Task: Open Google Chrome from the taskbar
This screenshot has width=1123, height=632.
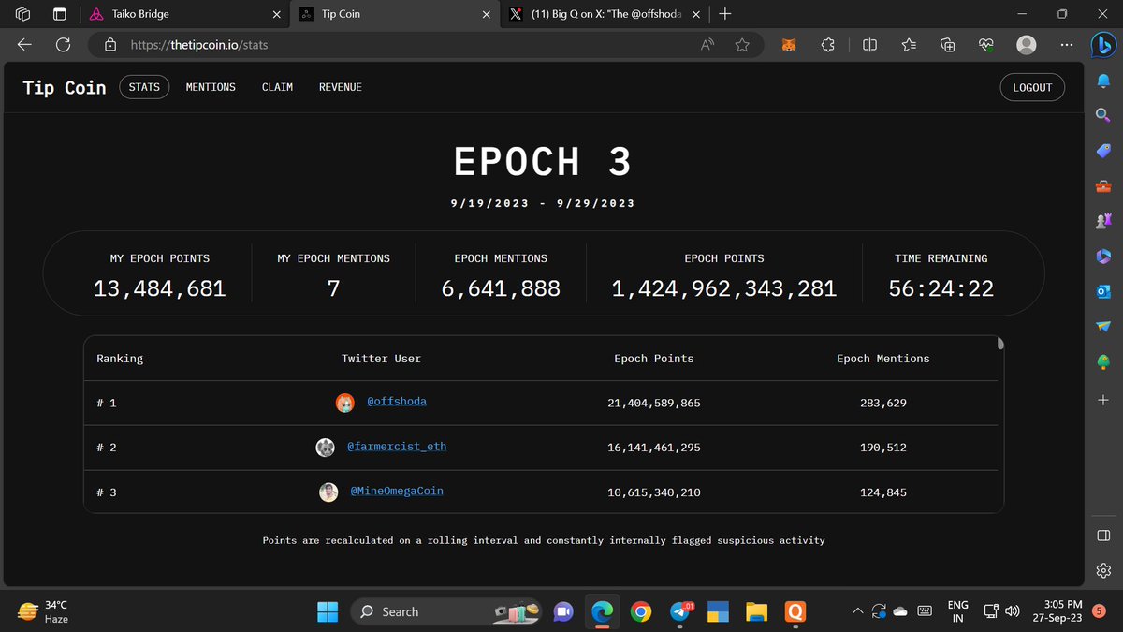Action: [641, 612]
